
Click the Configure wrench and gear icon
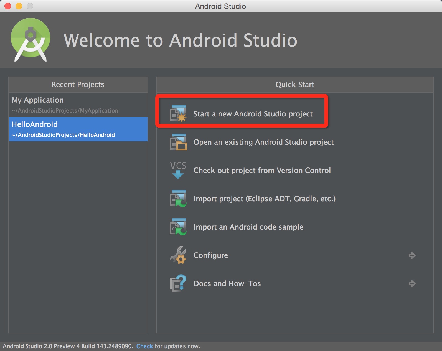click(178, 255)
